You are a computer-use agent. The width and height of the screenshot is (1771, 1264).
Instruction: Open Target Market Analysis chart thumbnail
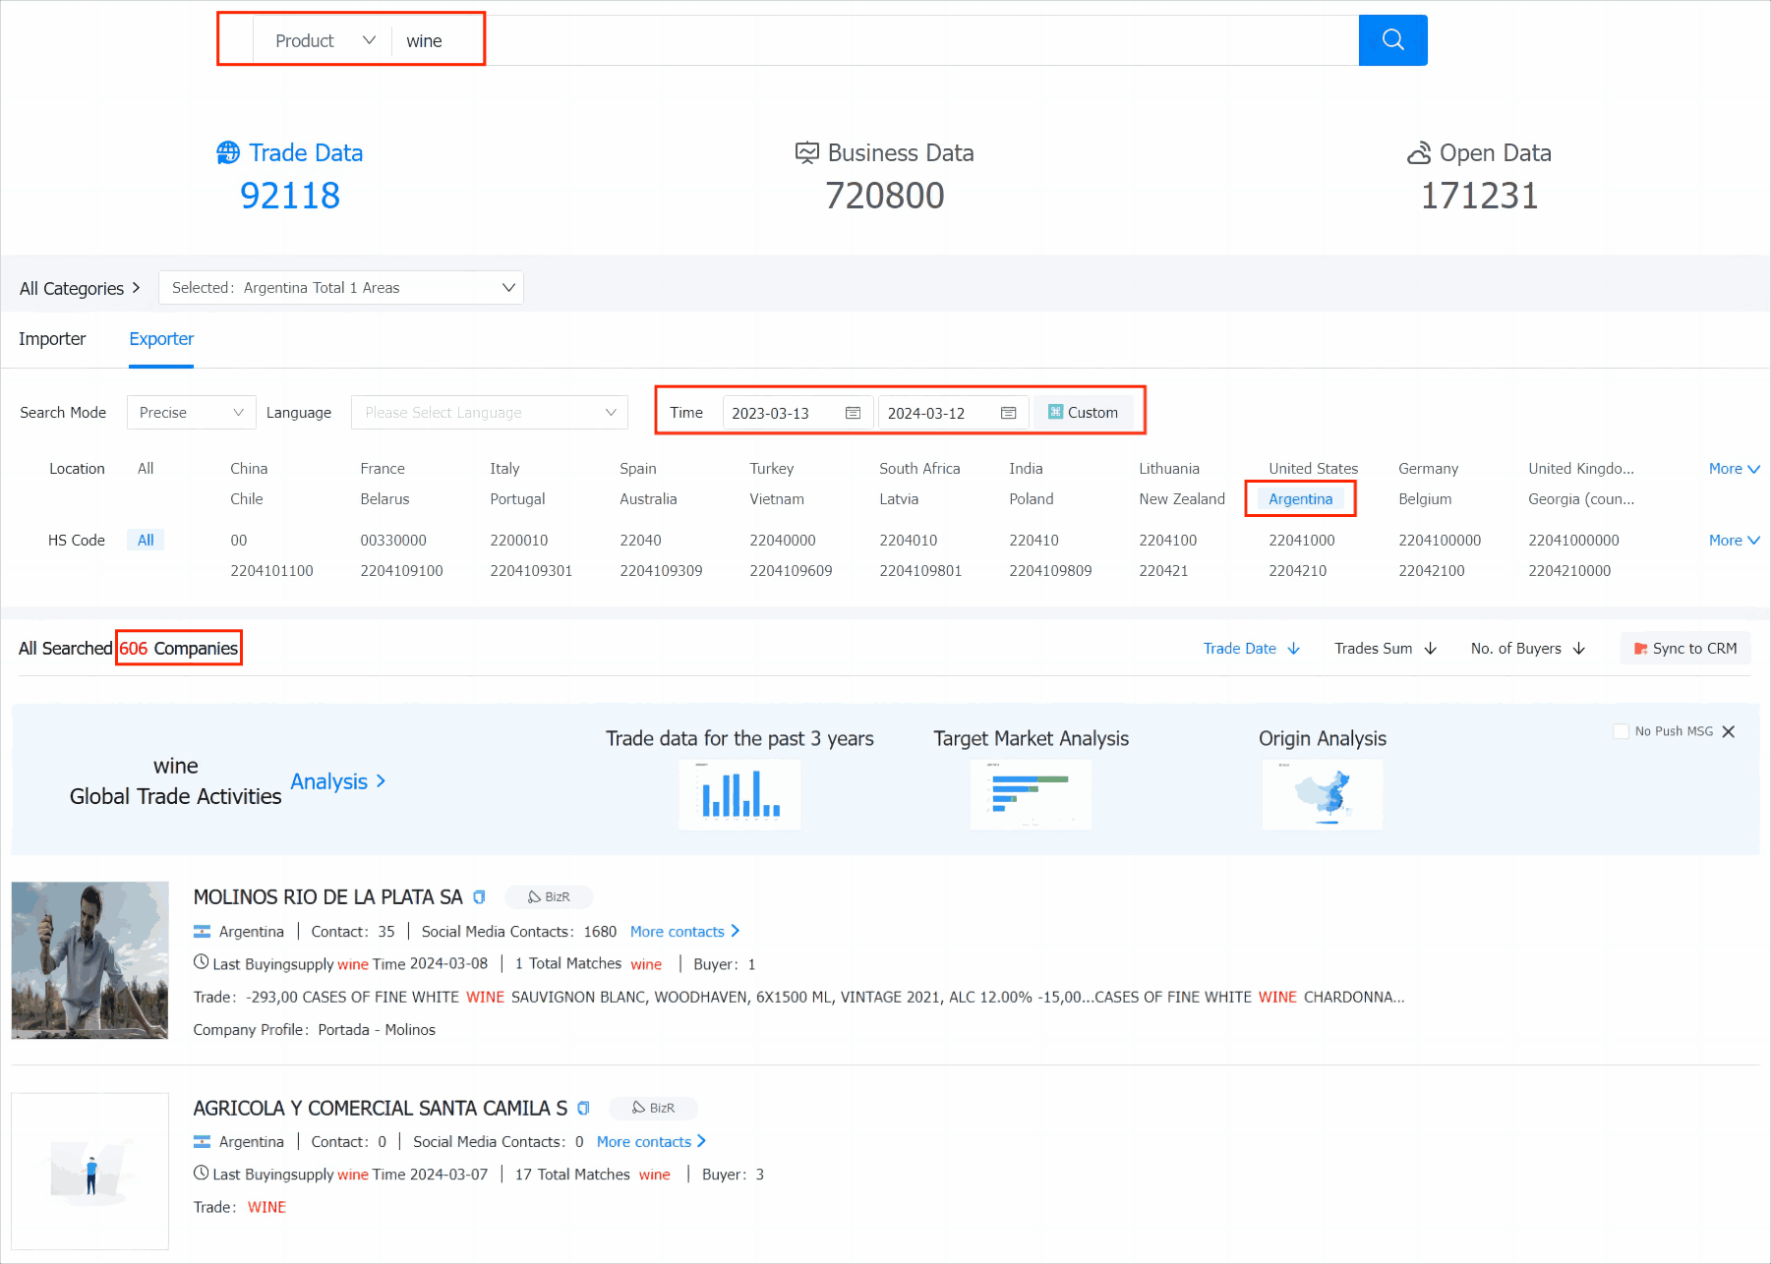[x=1031, y=795]
